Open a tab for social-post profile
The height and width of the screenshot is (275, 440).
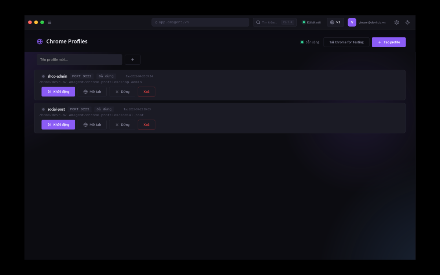[x=92, y=125]
